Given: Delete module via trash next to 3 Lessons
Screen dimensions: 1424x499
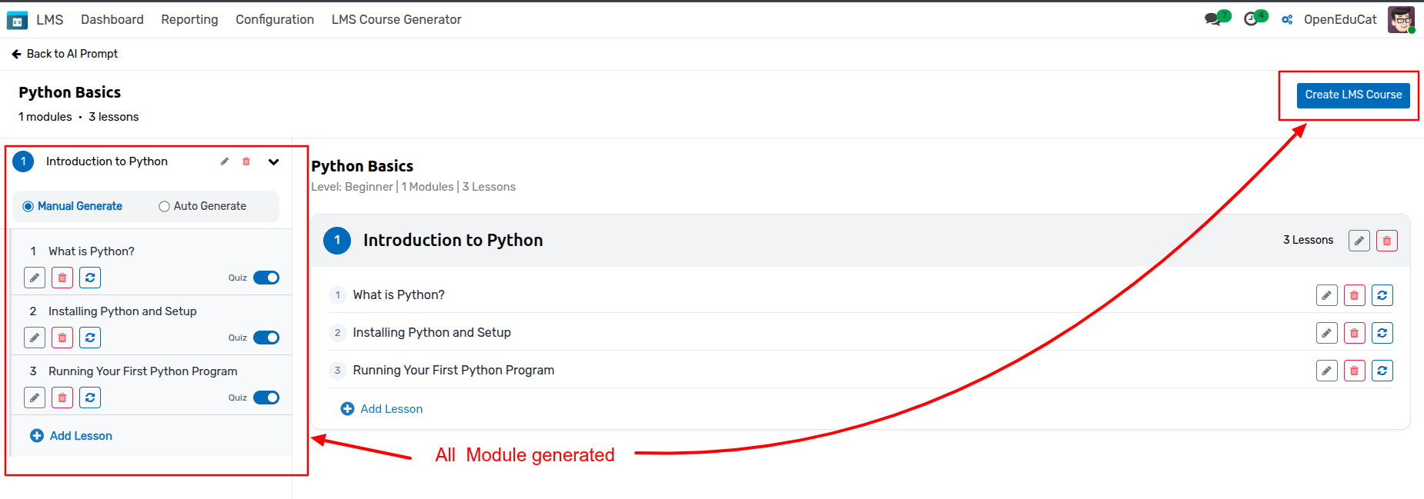Looking at the screenshot, I should [1387, 241].
